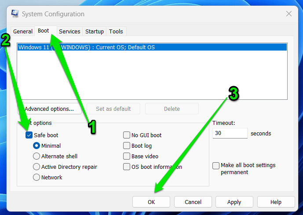Select the Minimal radio option

point(37,146)
